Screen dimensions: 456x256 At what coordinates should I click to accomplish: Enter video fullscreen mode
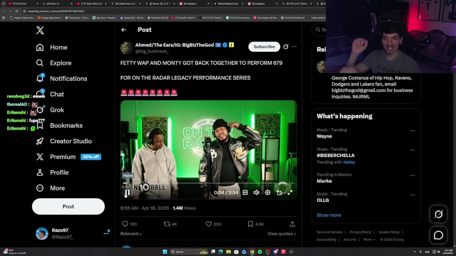point(290,192)
